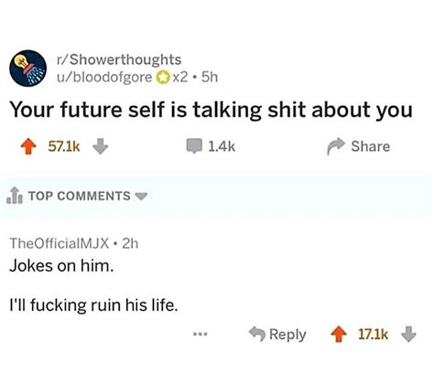Image resolution: width=434 pixels, height=384 pixels.
Task: Click the Share arrow icon
Action: point(336,146)
